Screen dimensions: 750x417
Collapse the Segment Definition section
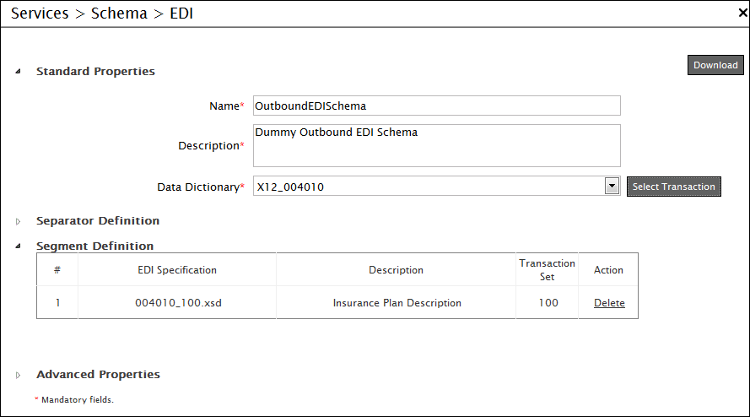click(x=19, y=246)
